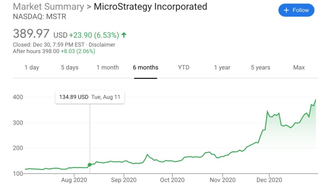Click the Dec 2020 axis label
324x191 pixels.
tap(269, 180)
